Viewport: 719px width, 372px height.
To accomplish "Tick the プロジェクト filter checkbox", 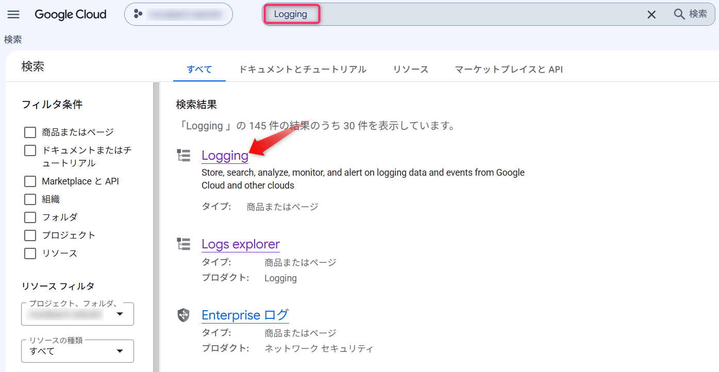I will (30, 235).
